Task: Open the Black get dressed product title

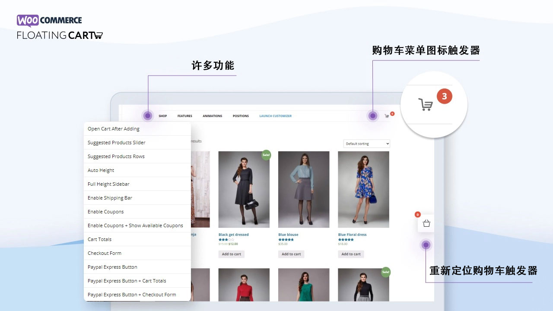Action: pyautogui.click(x=233, y=235)
